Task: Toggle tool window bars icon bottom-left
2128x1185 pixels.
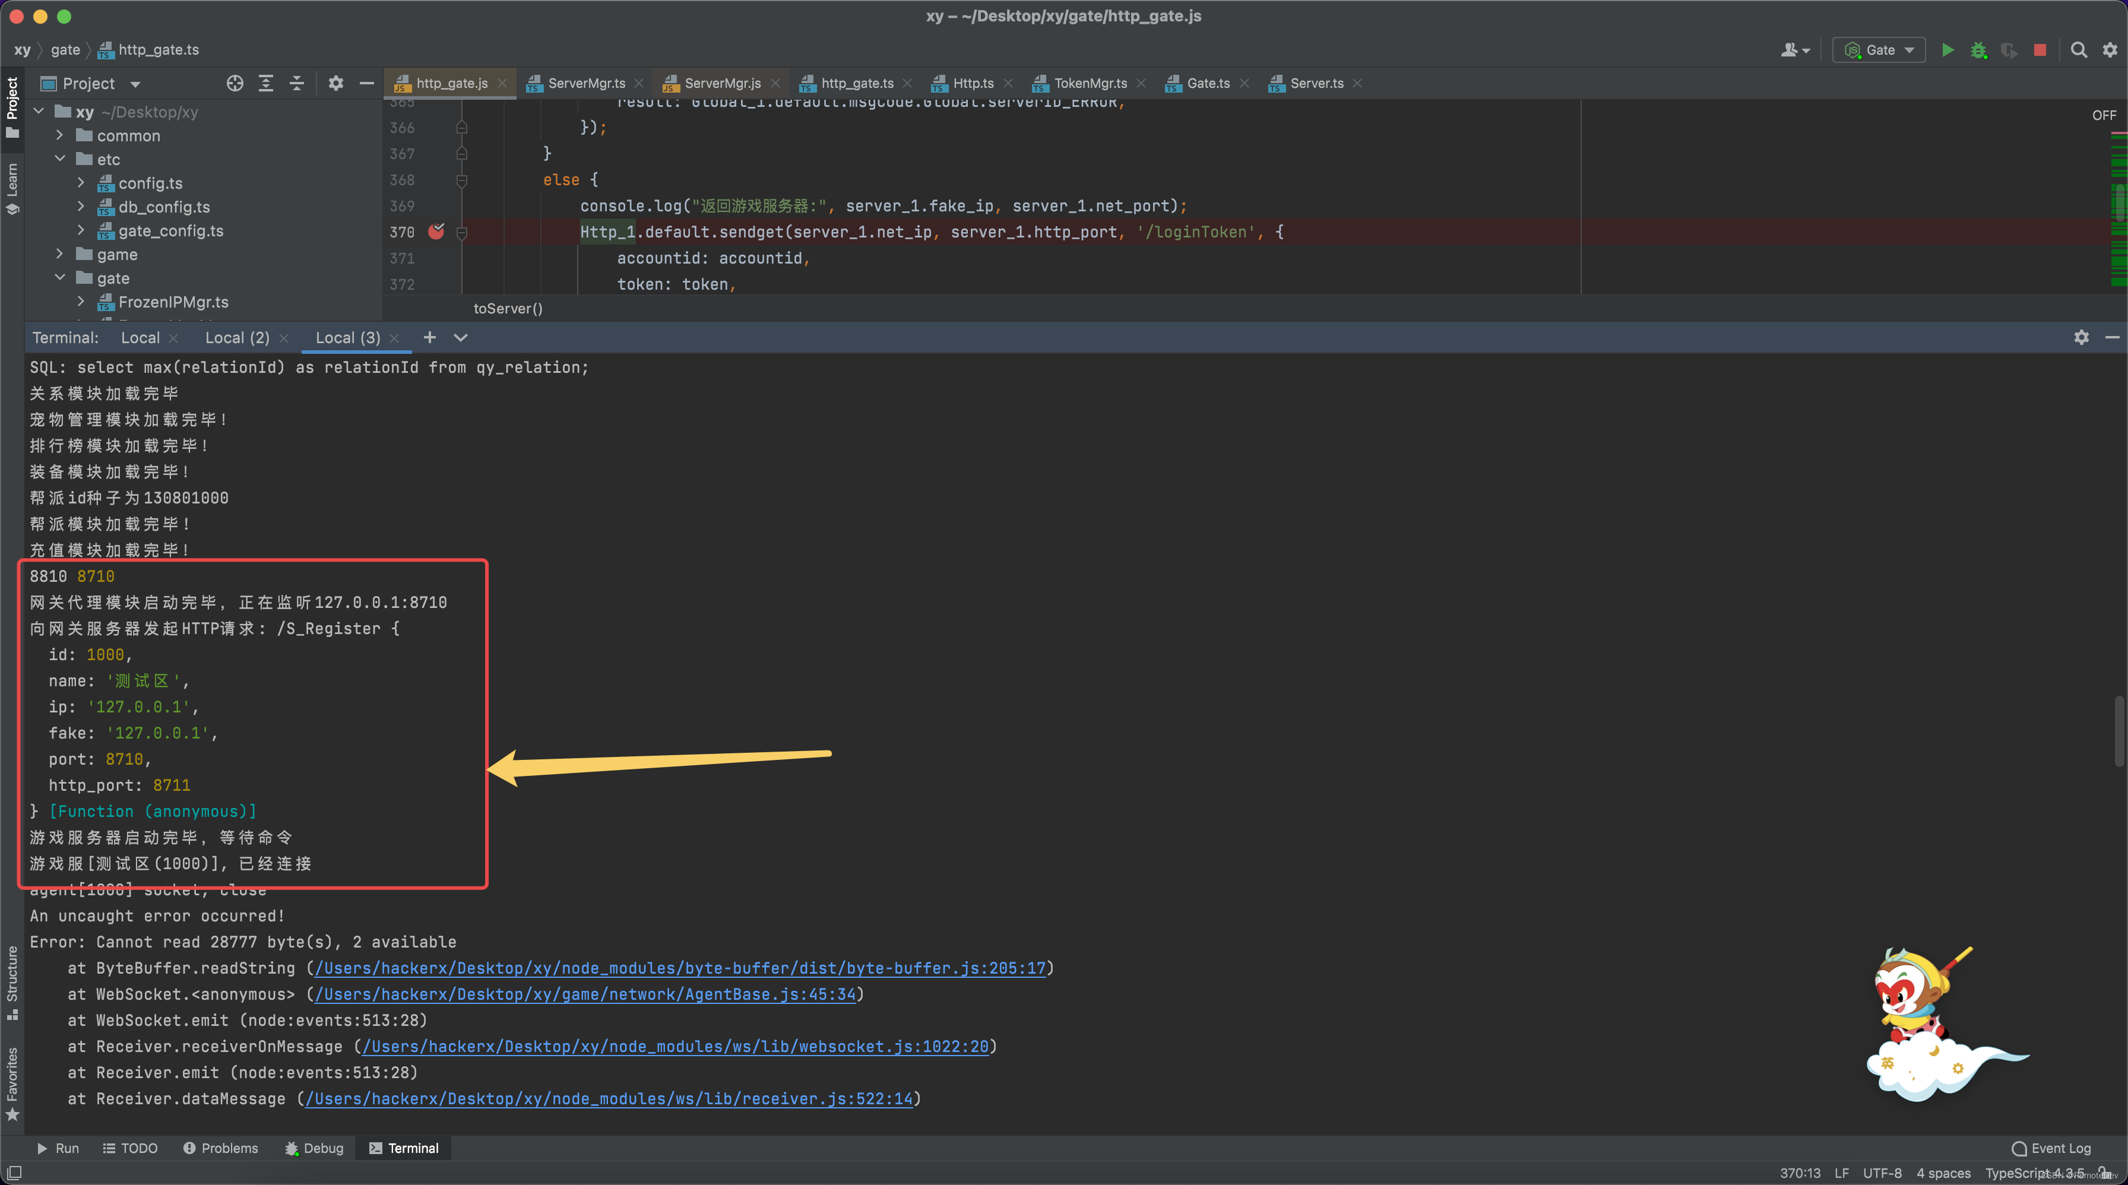Action: (x=14, y=1173)
